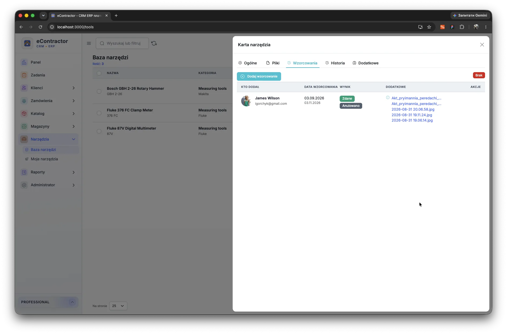Open Chrome three-dot menu
Screen dimensions: 507x334
click(x=486, y=27)
